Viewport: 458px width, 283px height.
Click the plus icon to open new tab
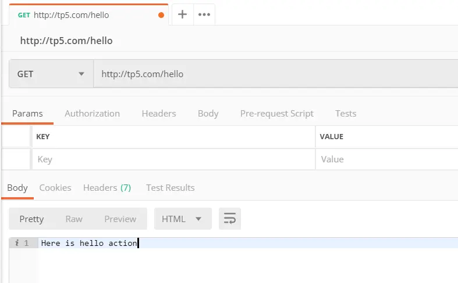182,14
